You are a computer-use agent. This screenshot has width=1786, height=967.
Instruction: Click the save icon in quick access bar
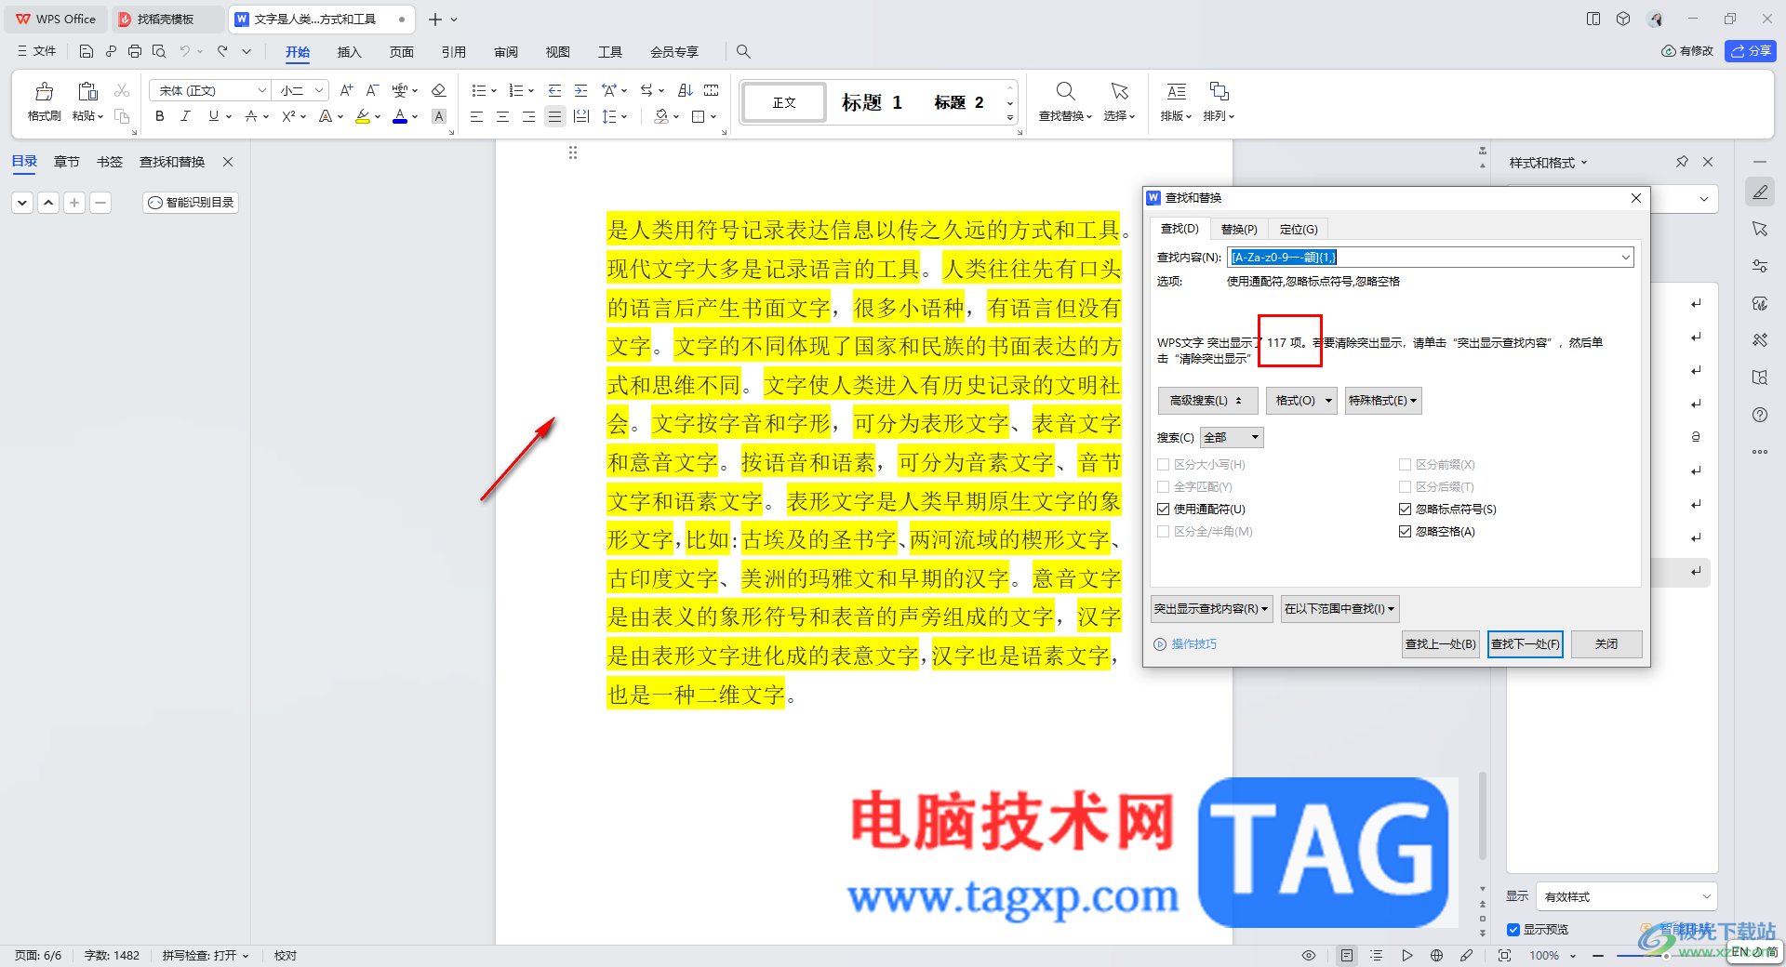click(x=87, y=52)
